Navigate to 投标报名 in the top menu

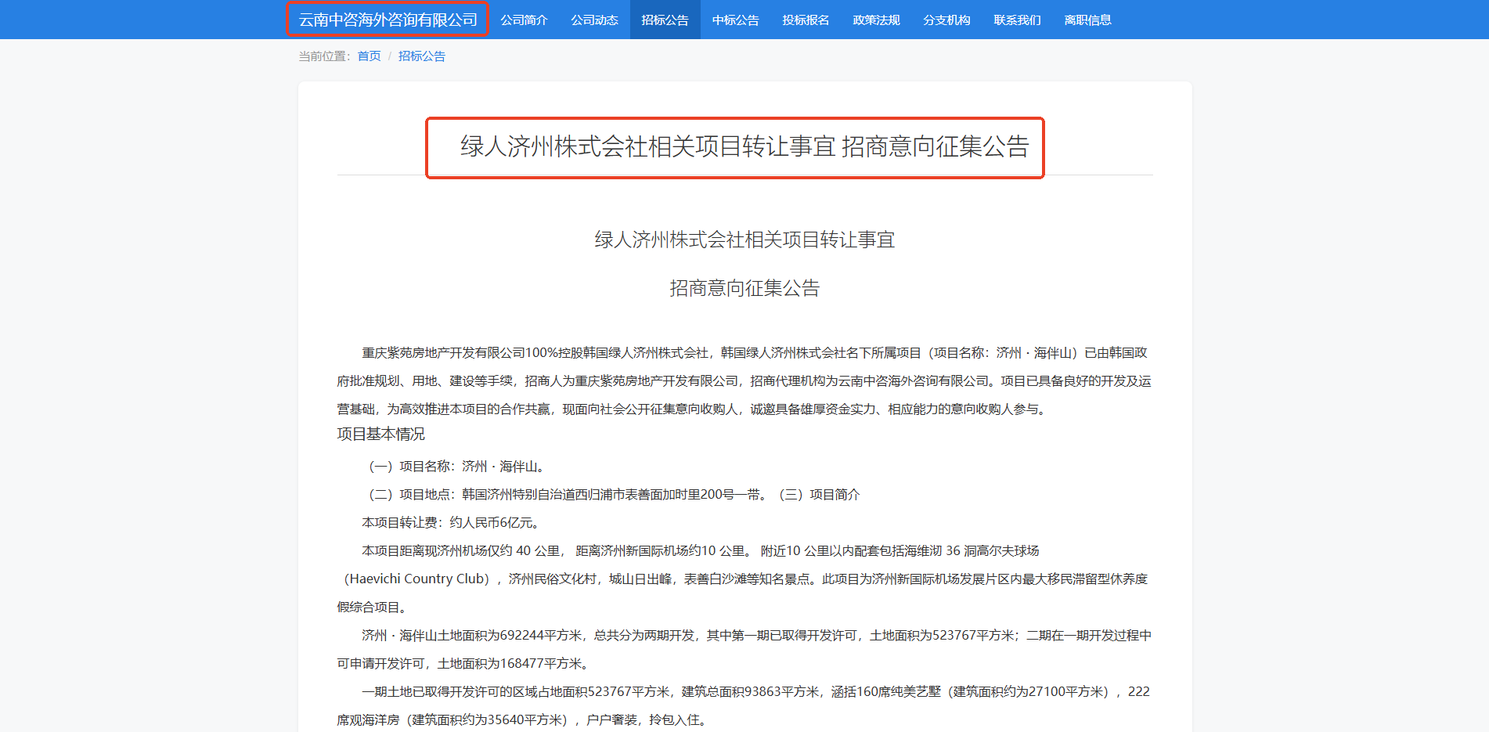coord(806,20)
